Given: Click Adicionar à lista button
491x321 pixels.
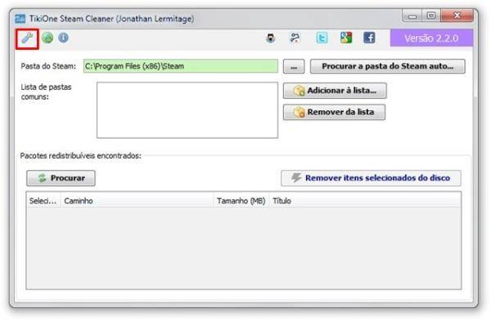Looking at the screenshot, I should [x=335, y=91].
